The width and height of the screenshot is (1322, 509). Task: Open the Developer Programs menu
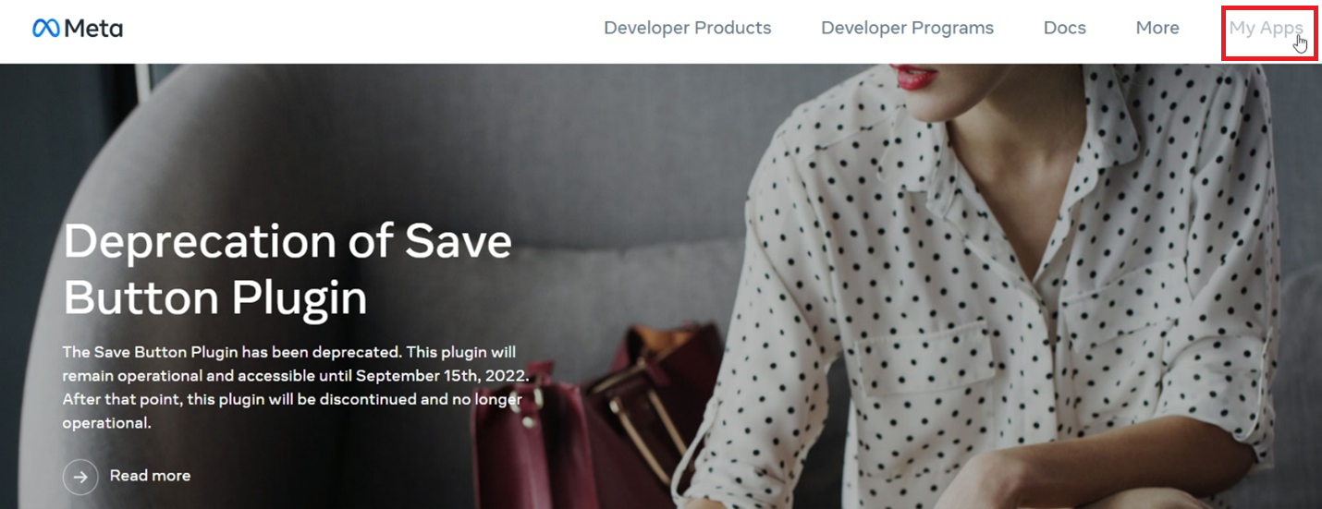(x=907, y=28)
